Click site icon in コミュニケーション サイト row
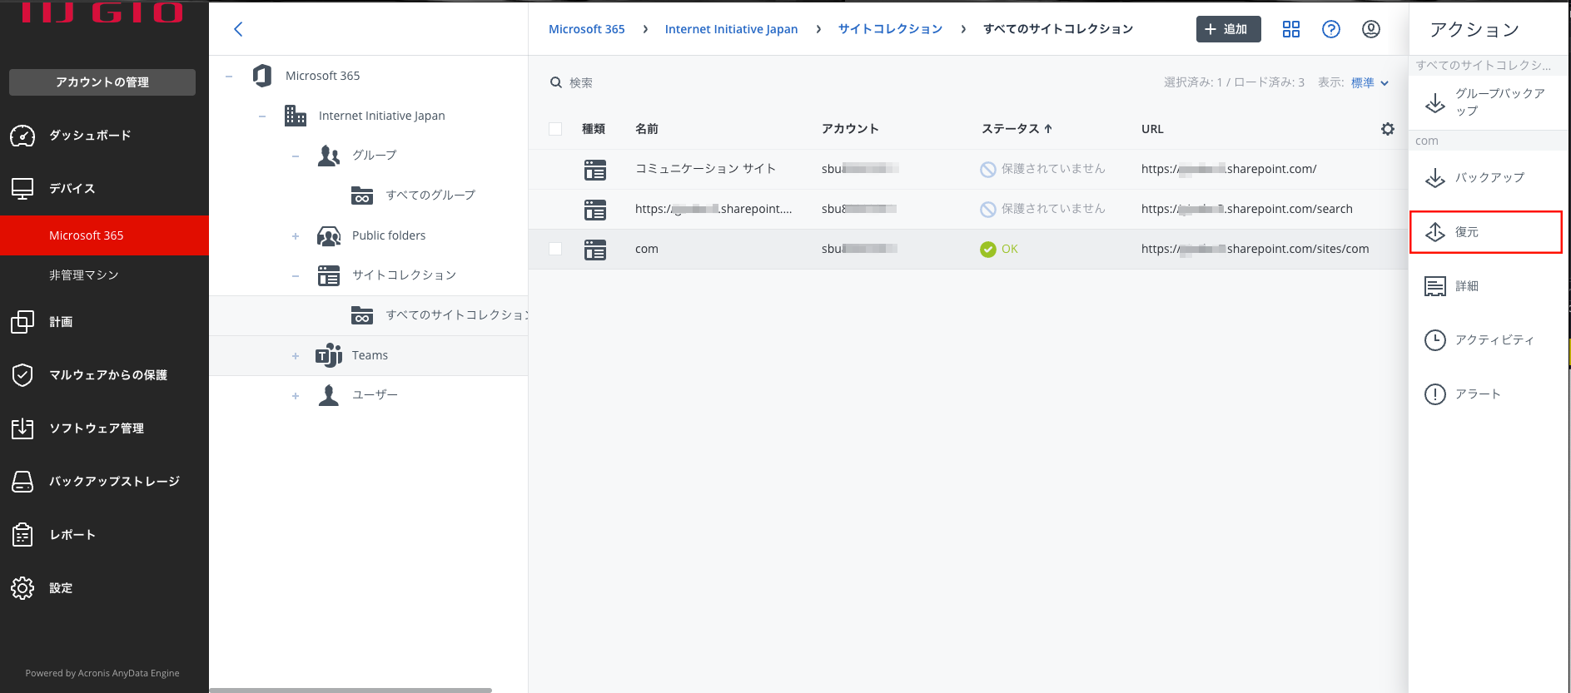This screenshot has width=1571, height=693. (595, 170)
